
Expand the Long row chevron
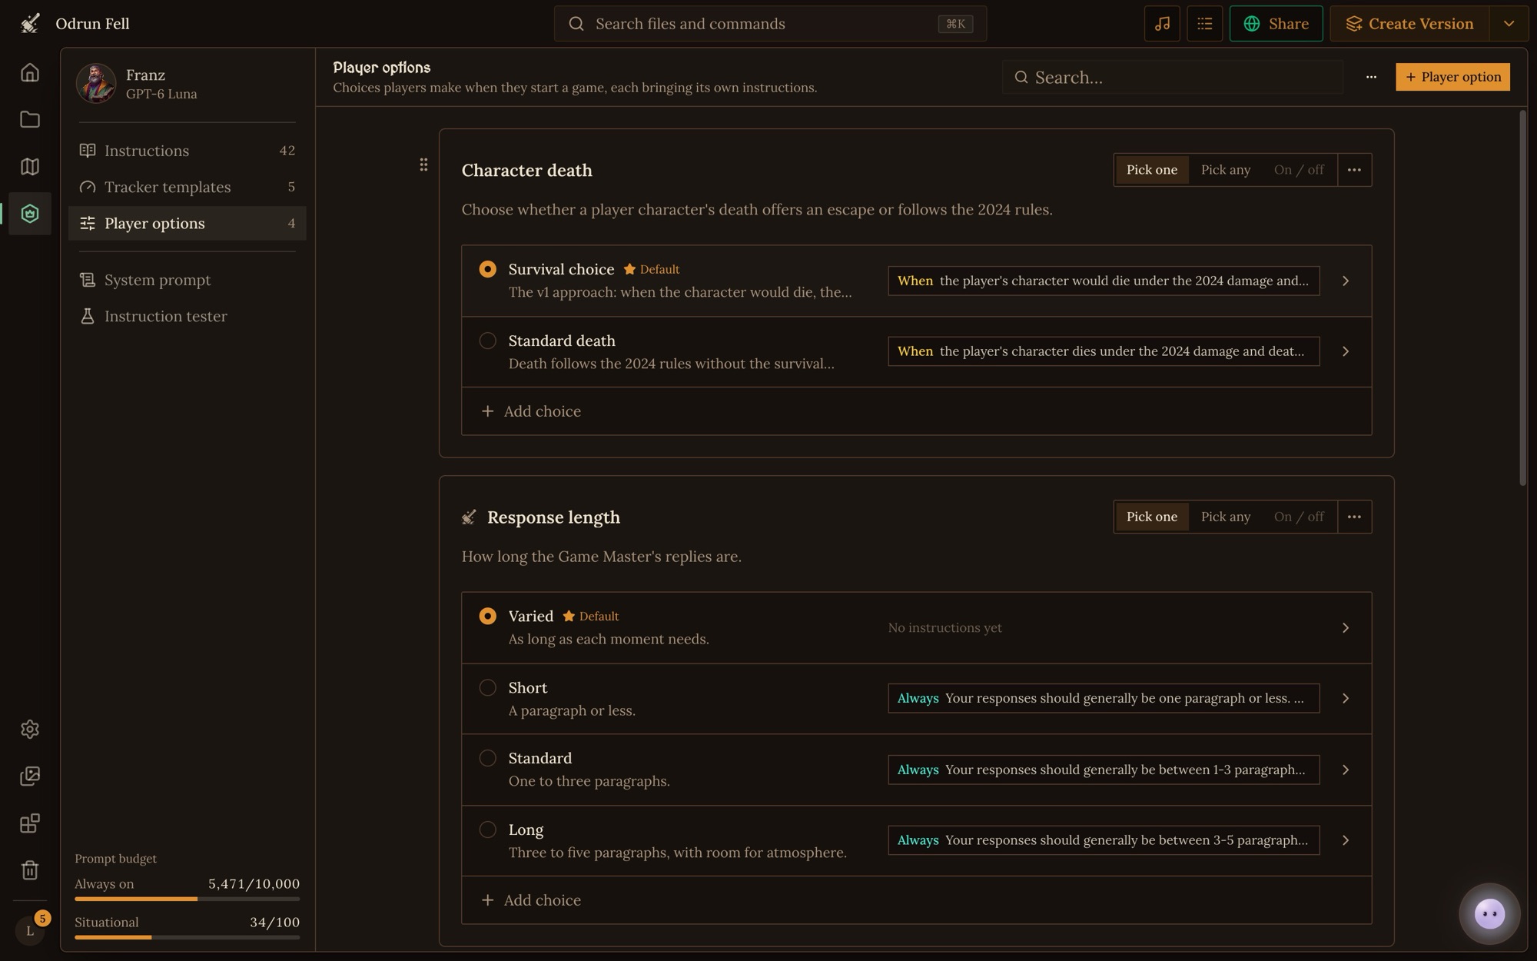[x=1346, y=840]
